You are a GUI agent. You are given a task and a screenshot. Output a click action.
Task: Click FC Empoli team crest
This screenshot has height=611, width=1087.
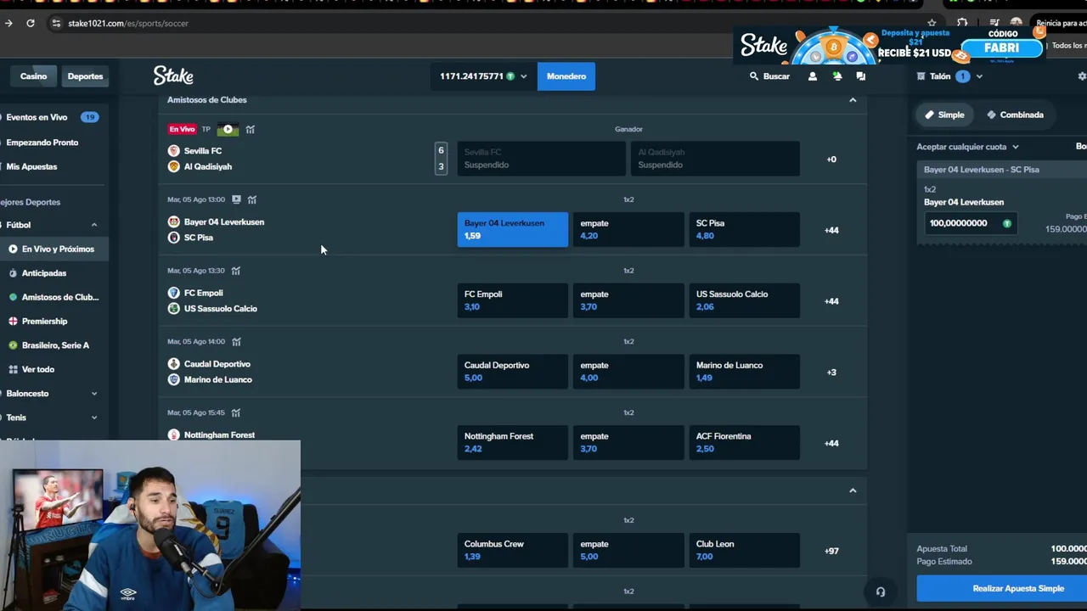pos(174,293)
